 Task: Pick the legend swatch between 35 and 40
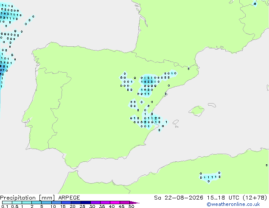pos(105,202)
